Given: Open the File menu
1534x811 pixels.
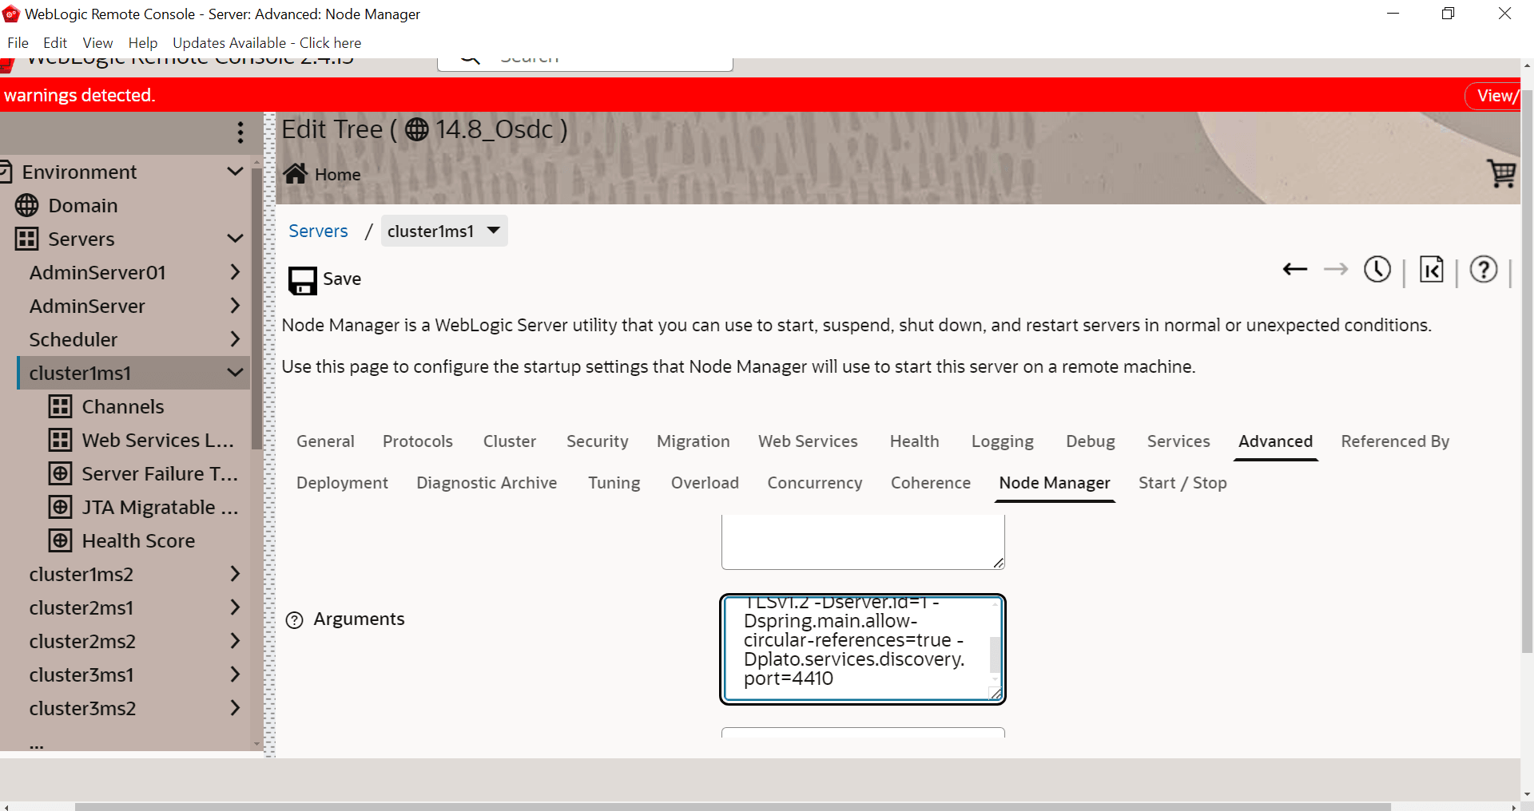Looking at the screenshot, I should tap(18, 43).
